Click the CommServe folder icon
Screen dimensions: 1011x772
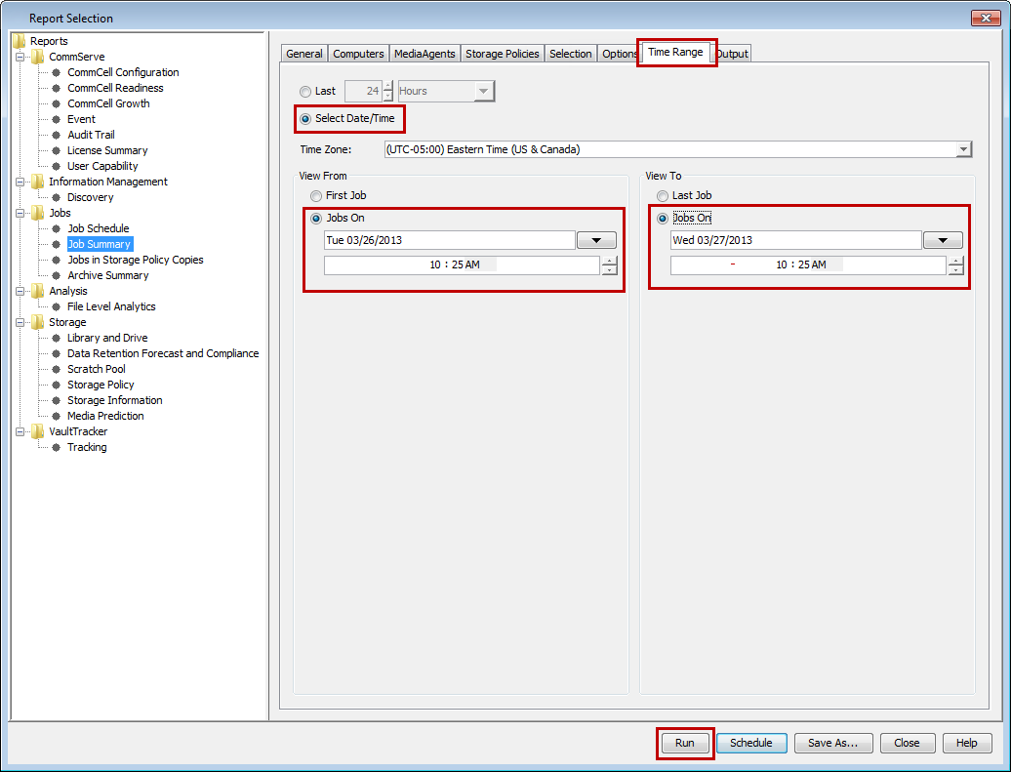38,57
